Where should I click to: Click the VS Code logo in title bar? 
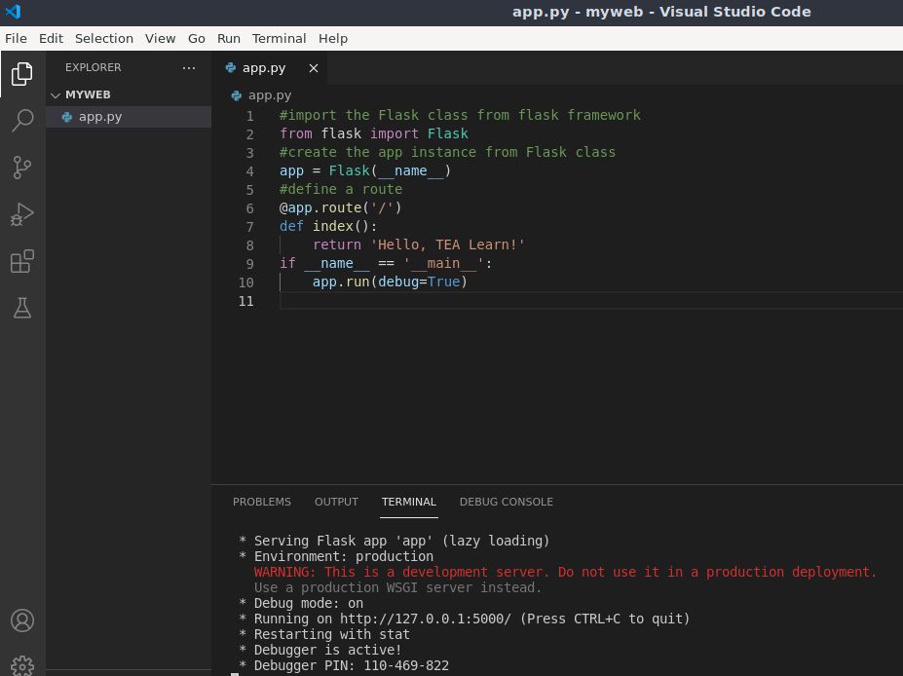(x=13, y=12)
